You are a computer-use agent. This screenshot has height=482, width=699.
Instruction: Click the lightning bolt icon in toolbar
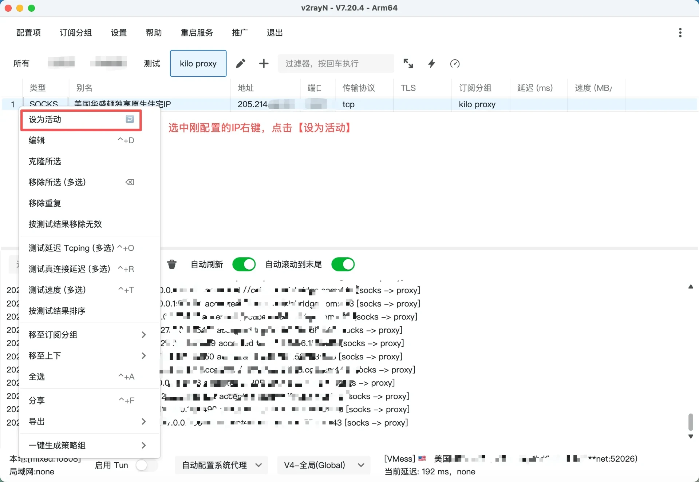[431, 63]
